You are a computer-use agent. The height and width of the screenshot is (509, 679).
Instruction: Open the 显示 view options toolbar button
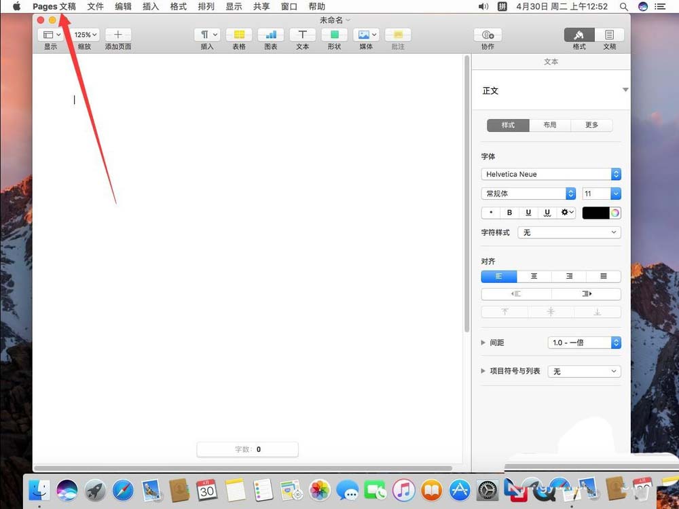(x=51, y=35)
